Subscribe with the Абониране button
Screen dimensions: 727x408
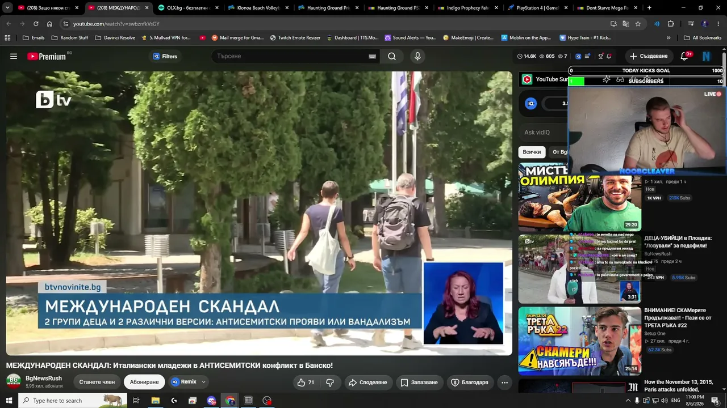(x=144, y=382)
